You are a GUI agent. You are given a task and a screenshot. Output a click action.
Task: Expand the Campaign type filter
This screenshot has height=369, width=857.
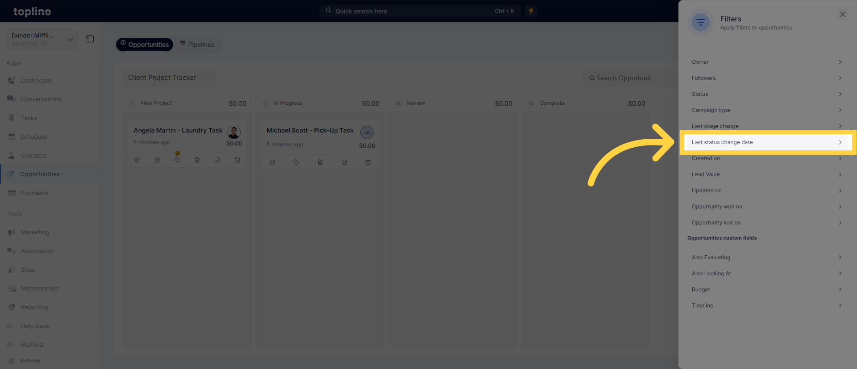pos(767,110)
